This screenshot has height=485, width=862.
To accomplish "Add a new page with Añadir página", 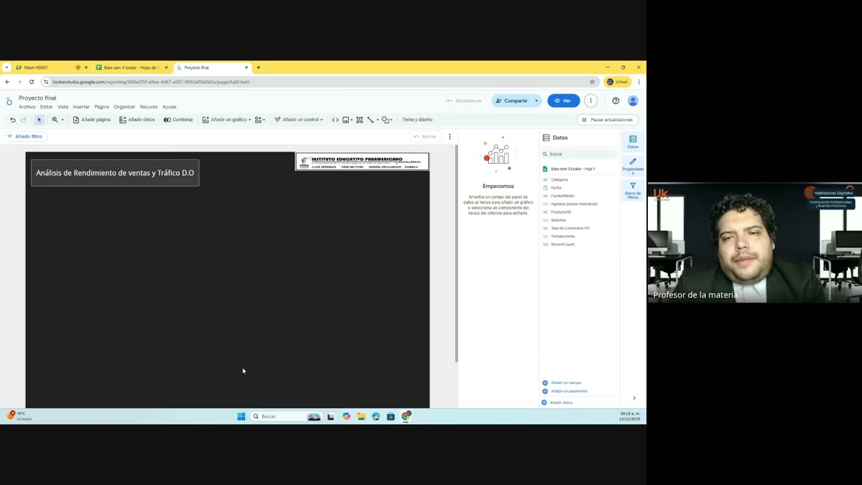I will click(x=92, y=120).
